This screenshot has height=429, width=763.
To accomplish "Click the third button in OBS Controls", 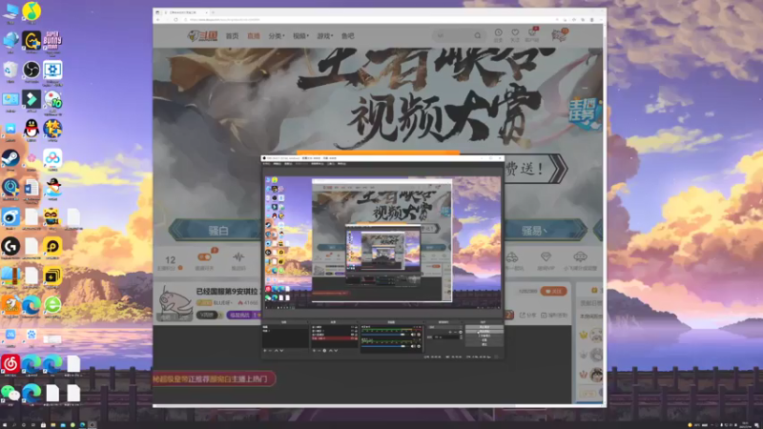I will coord(485,336).
